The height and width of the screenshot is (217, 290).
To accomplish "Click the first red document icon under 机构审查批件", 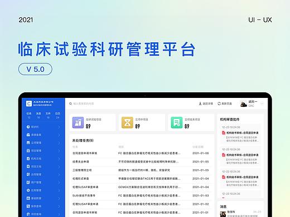I will point(224,132).
